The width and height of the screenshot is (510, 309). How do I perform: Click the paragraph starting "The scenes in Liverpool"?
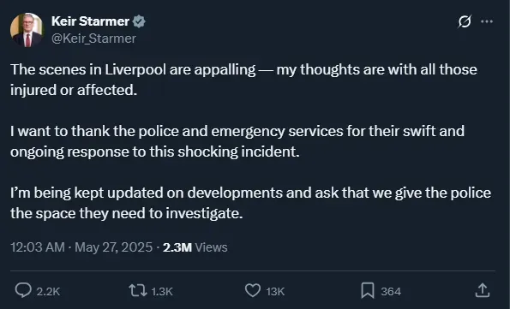tap(243, 80)
